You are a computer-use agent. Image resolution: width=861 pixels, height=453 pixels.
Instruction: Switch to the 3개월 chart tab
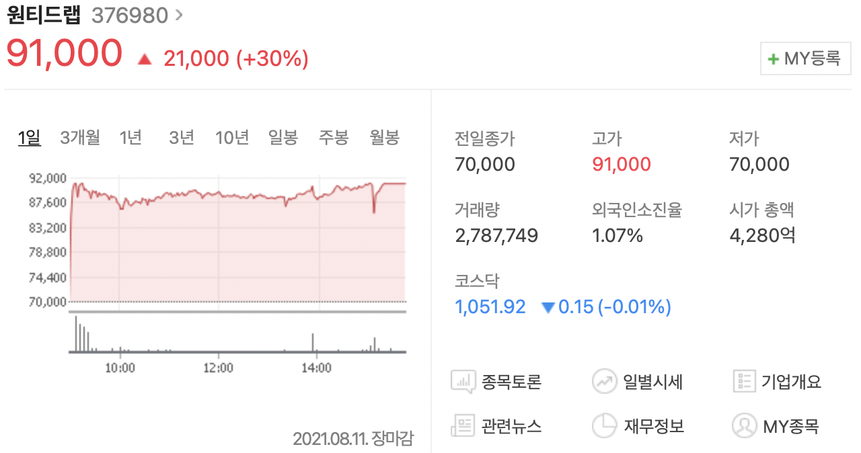click(x=80, y=137)
